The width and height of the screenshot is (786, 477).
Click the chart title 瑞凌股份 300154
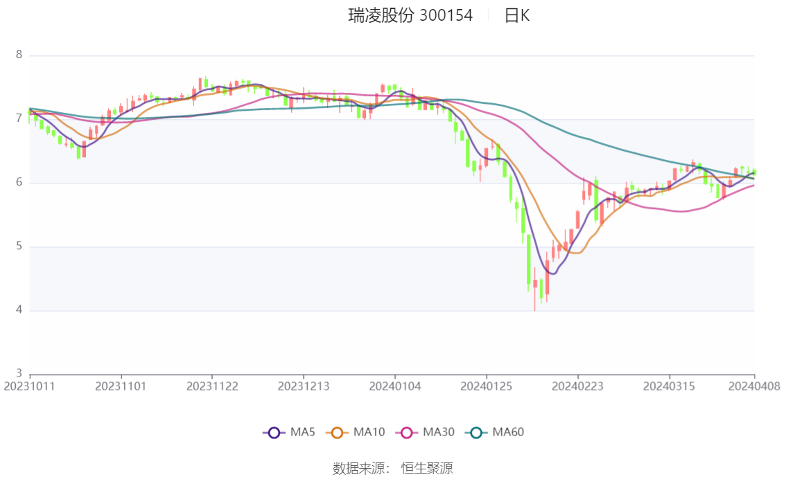click(410, 16)
